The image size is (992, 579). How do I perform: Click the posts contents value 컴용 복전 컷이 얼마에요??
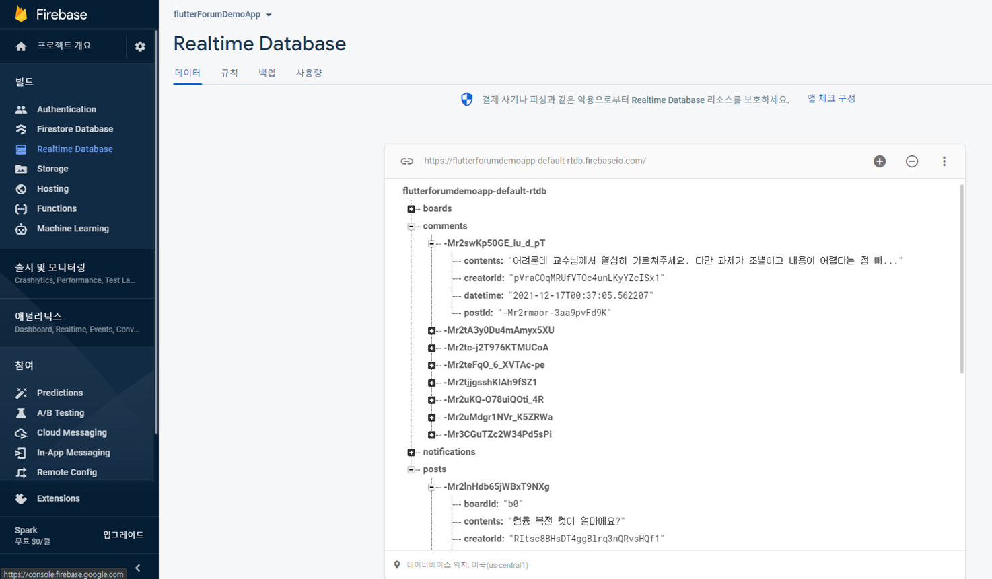[567, 522]
